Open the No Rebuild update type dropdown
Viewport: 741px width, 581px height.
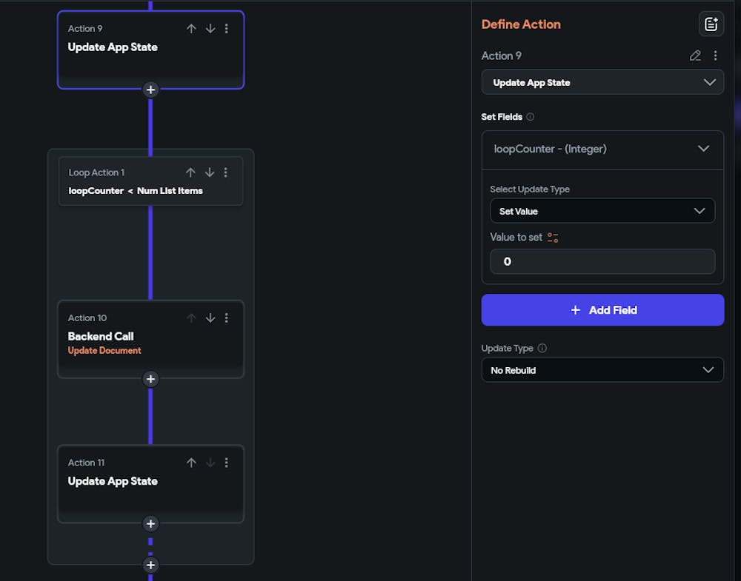point(602,369)
